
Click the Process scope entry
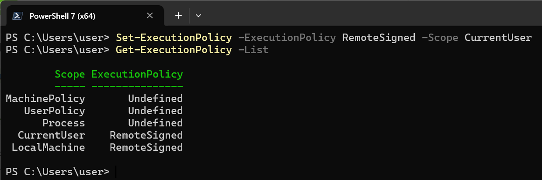(64, 123)
